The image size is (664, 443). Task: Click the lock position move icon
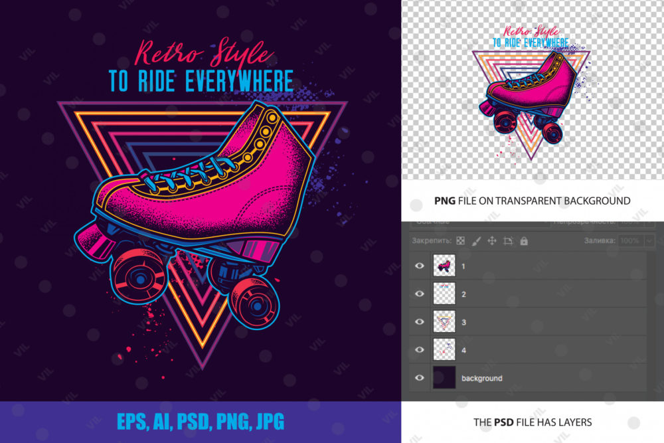coord(491,241)
